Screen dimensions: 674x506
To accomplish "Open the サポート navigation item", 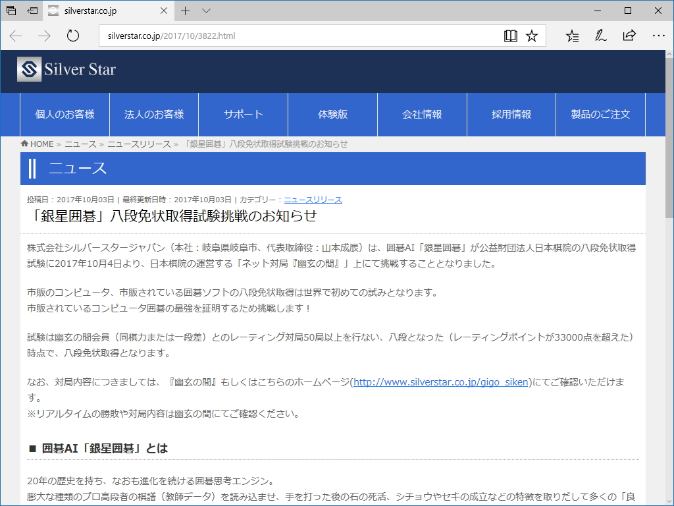I will (242, 114).
